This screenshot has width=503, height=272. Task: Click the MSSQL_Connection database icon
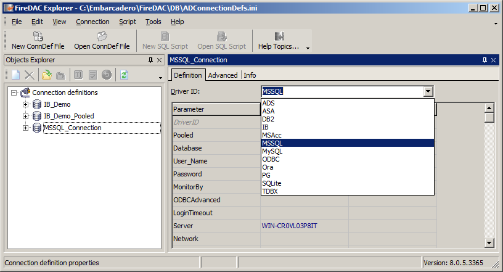coord(37,128)
